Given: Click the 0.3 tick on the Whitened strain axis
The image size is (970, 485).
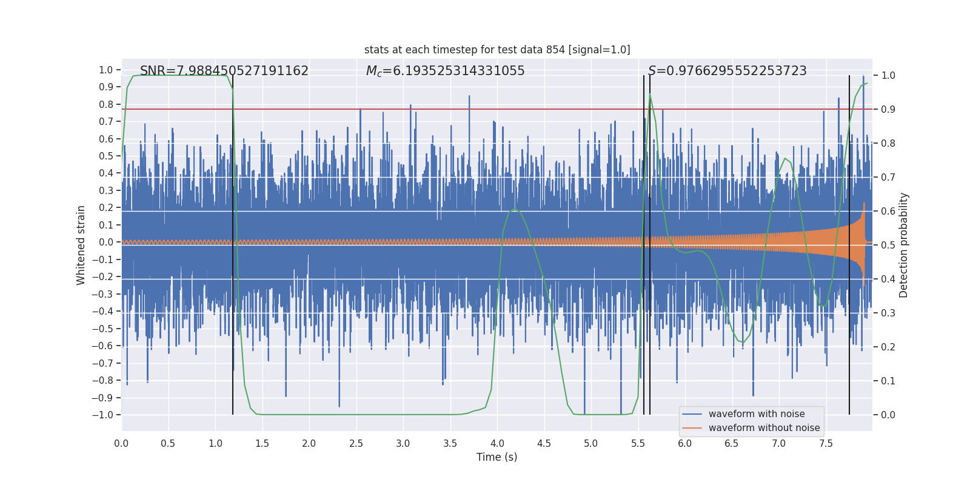Looking at the screenshot, I should [x=106, y=190].
